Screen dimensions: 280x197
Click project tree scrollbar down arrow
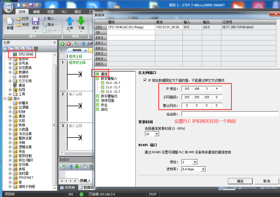(x=55, y=188)
